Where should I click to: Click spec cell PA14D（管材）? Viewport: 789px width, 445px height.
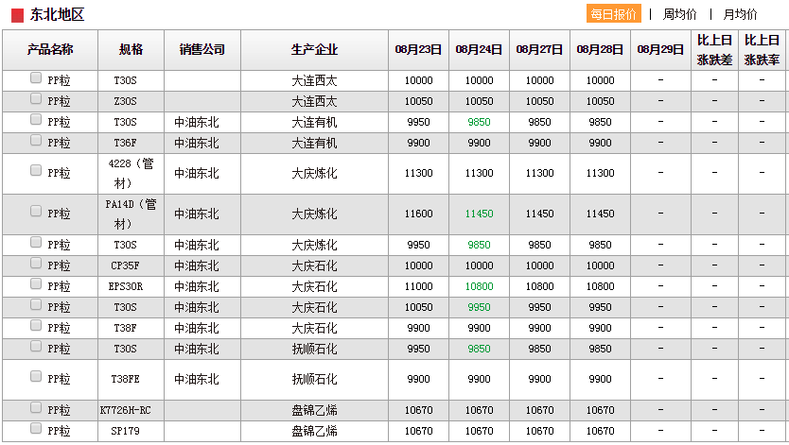click(x=131, y=214)
